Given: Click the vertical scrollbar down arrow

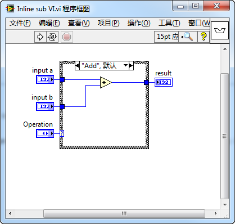Looking at the screenshot, I should pos(225,205).
